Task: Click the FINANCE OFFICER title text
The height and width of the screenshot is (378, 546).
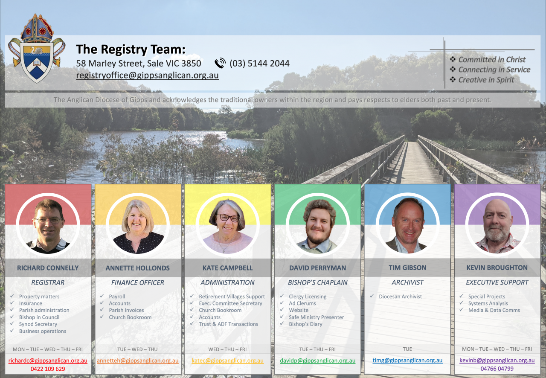Action: coord(138,282)
